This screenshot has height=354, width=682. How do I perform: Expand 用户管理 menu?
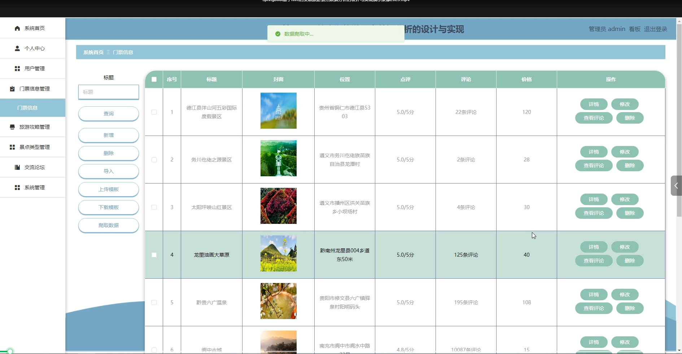(32, 68)
